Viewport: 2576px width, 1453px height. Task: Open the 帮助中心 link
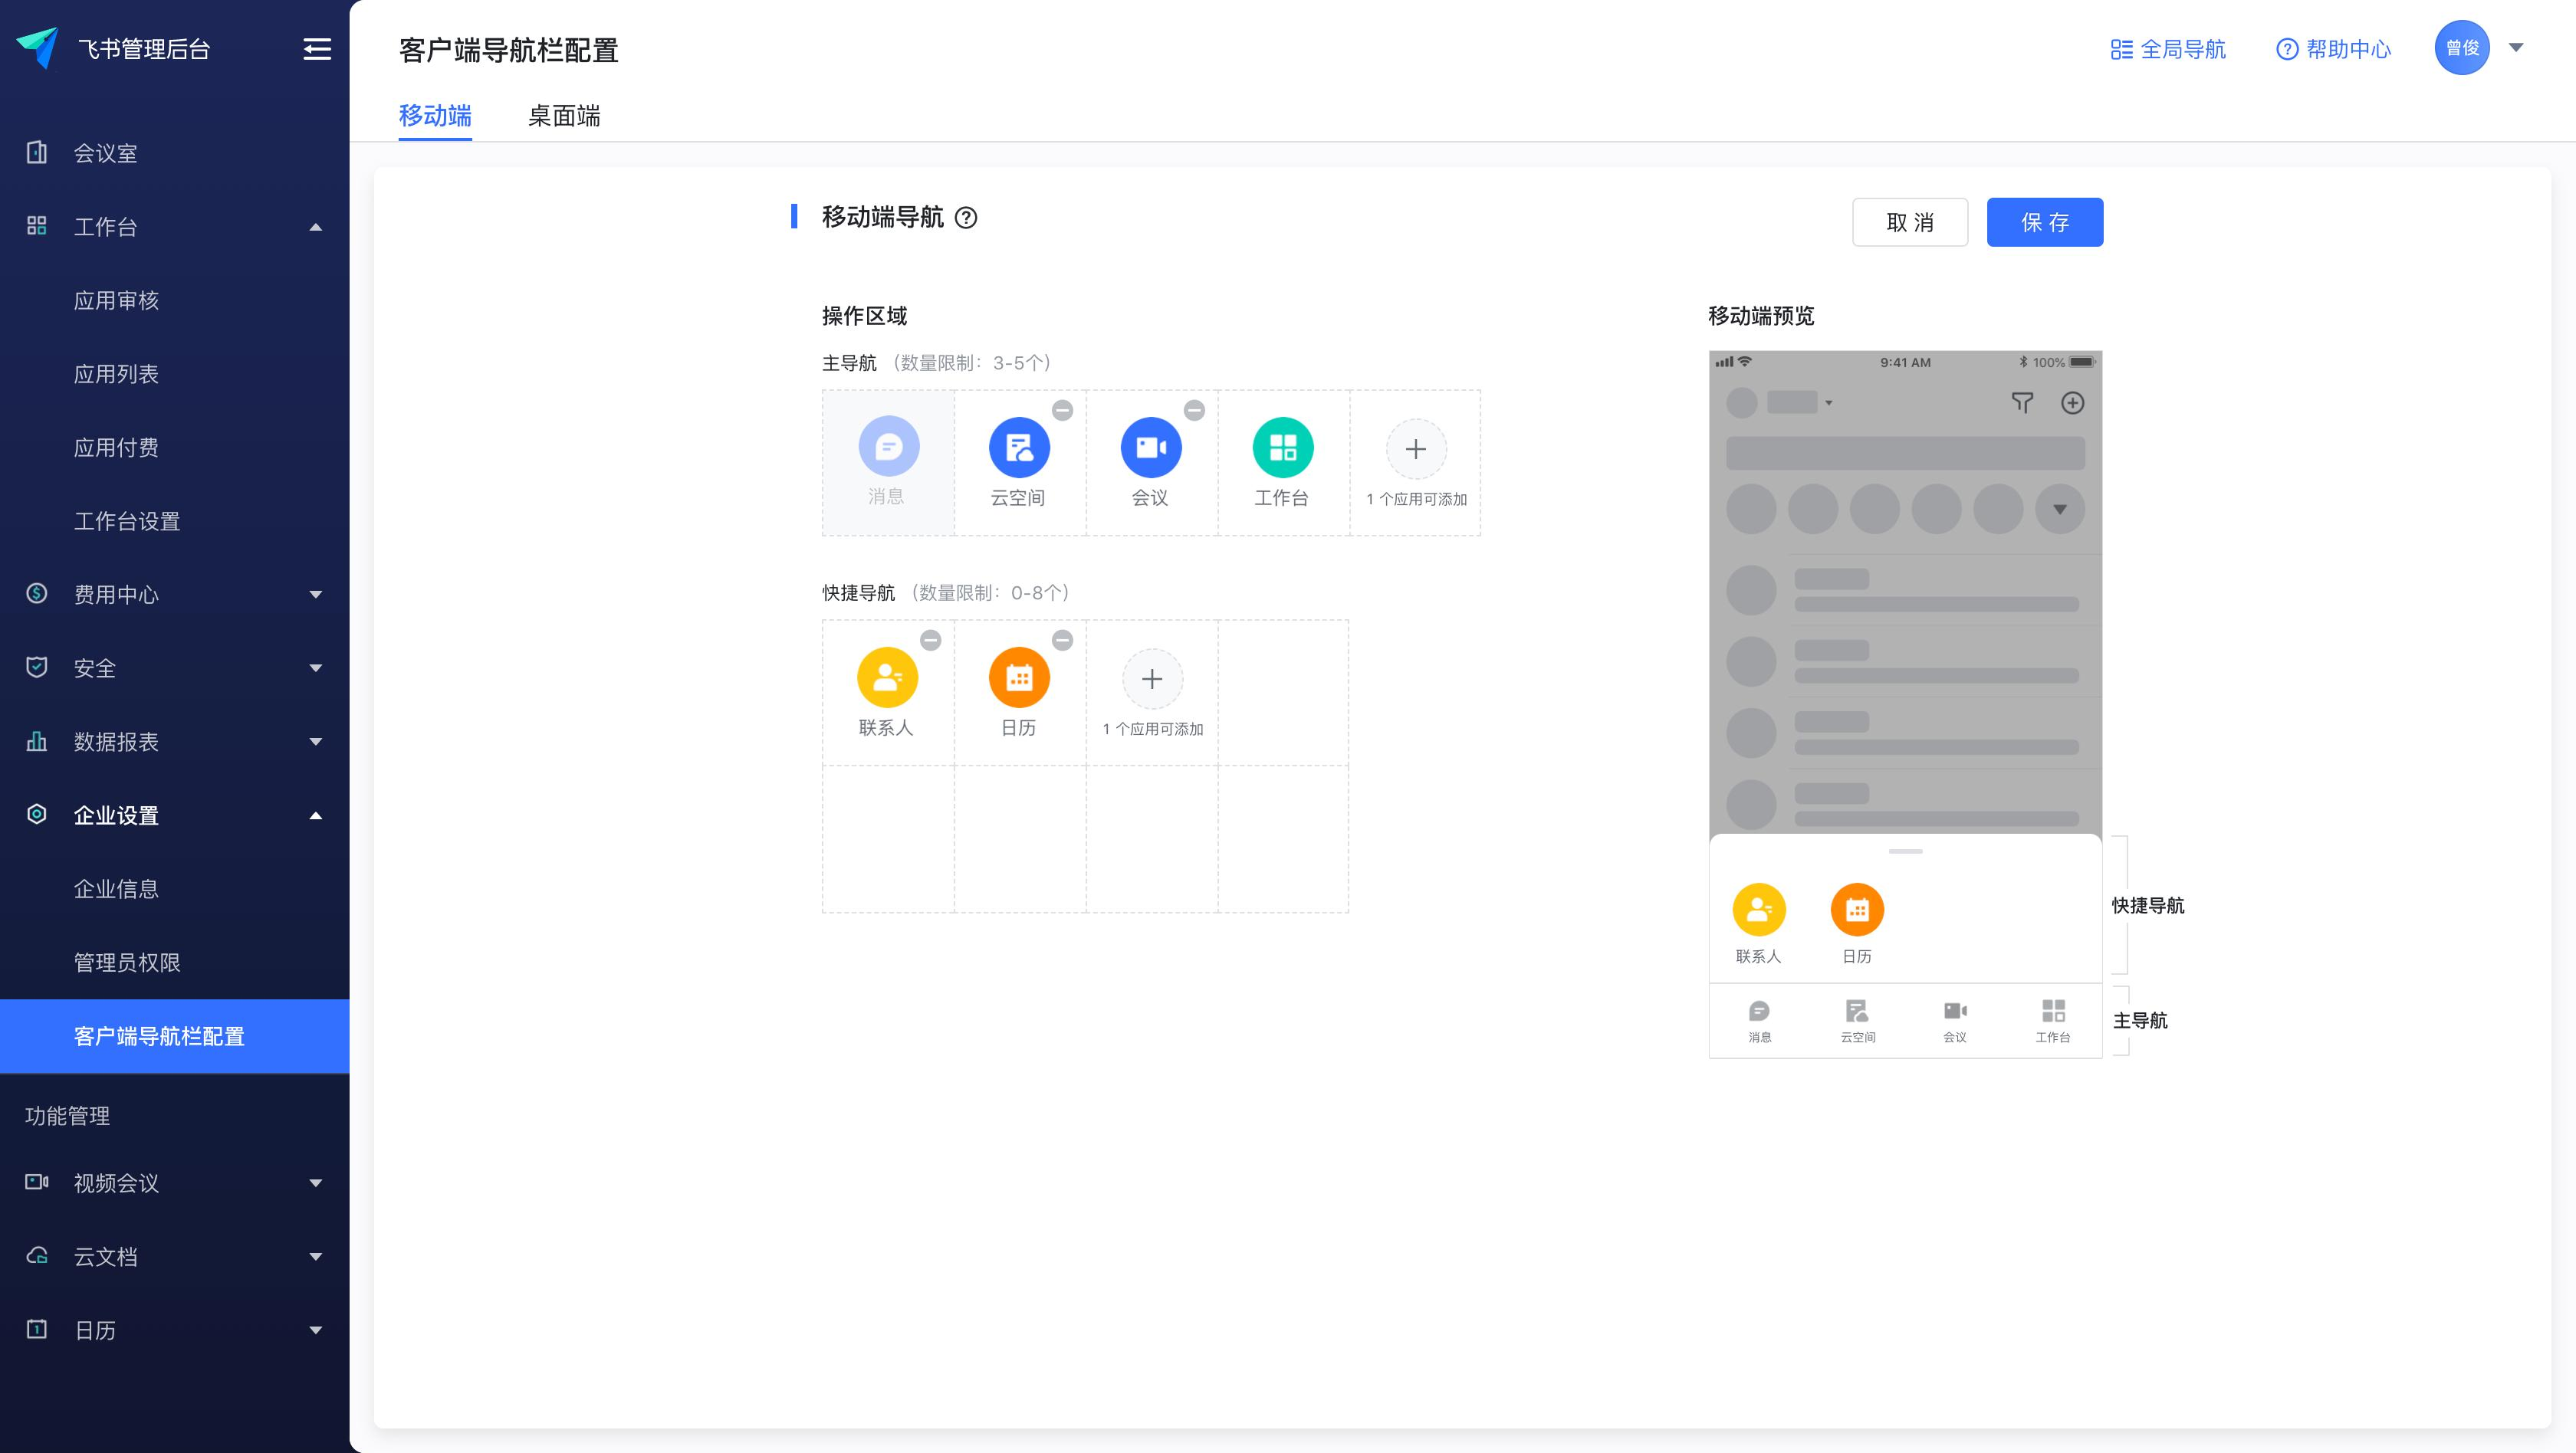tap(2333, 49)
